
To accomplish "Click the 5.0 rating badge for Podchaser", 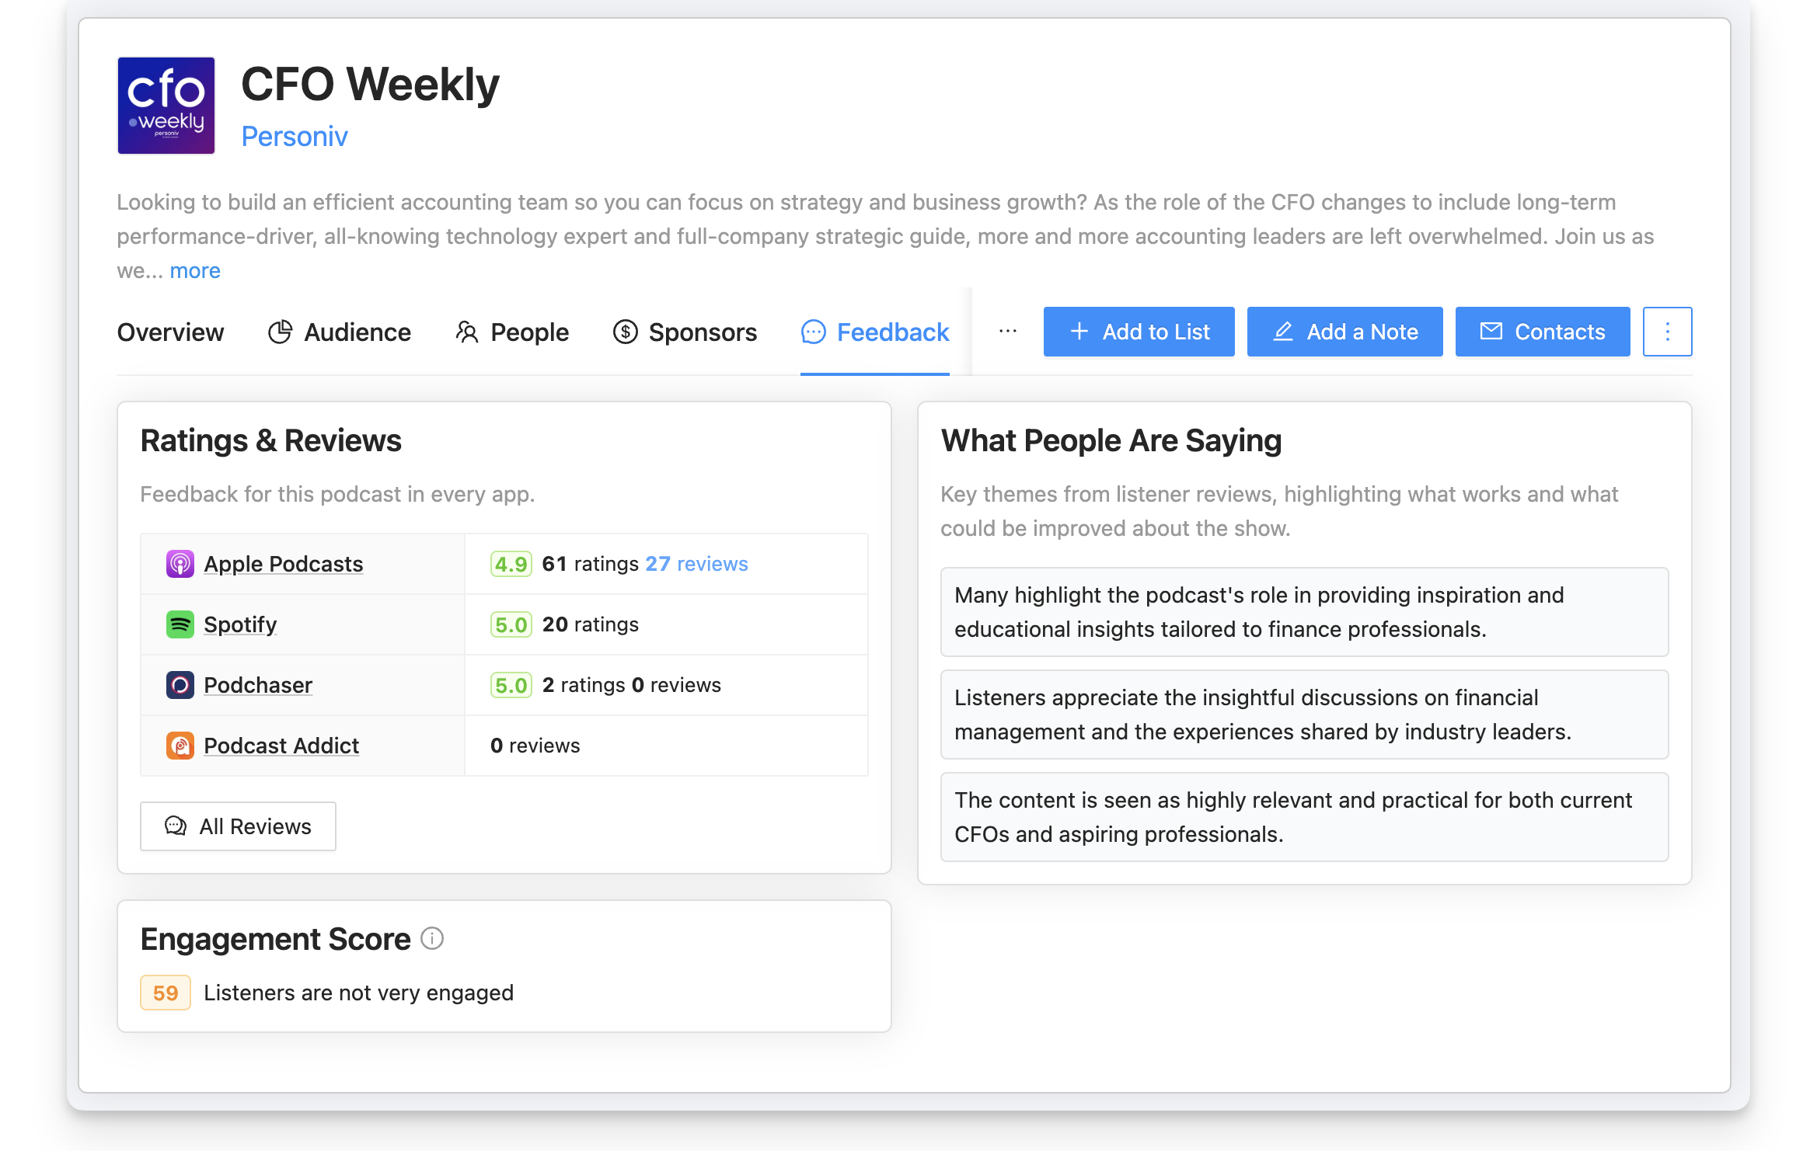I will point(511,685).
